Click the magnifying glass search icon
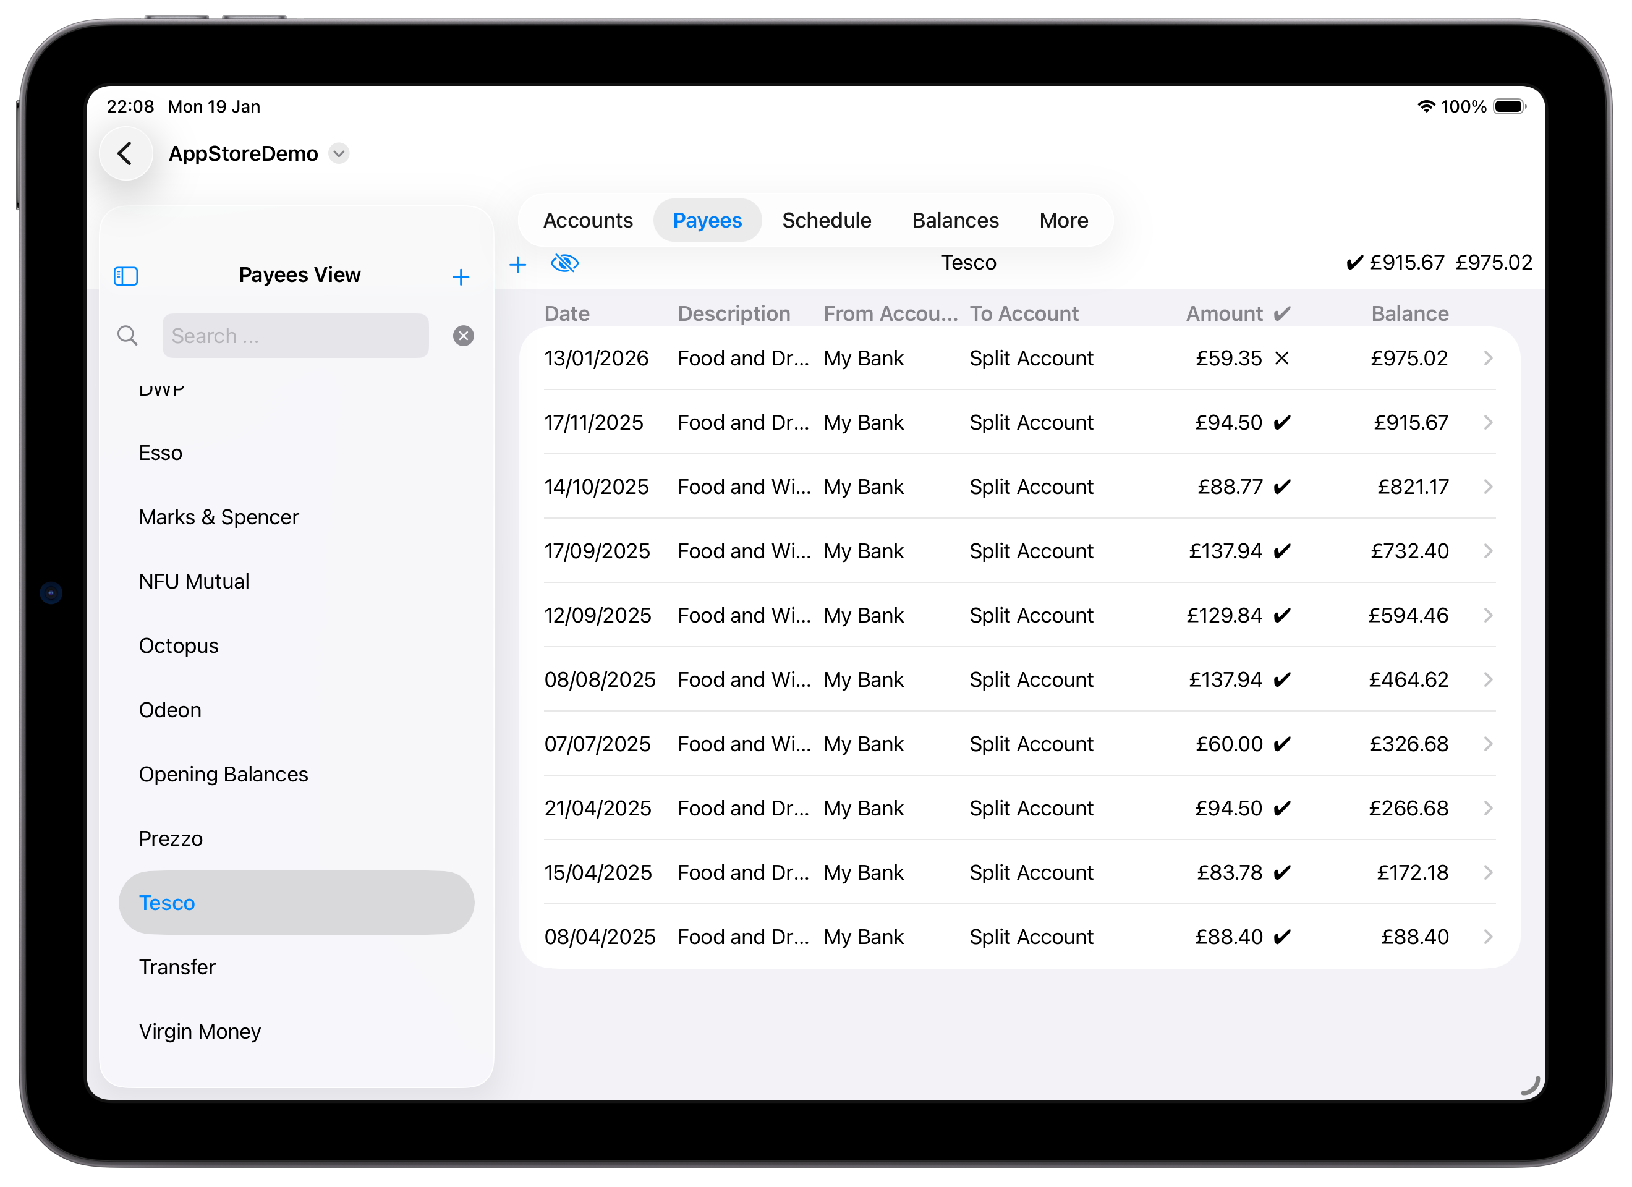 click(127, 336)
